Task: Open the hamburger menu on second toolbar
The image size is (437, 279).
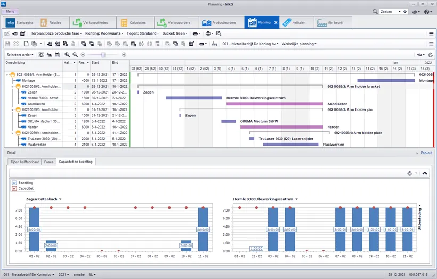Action: click(431, 44)
